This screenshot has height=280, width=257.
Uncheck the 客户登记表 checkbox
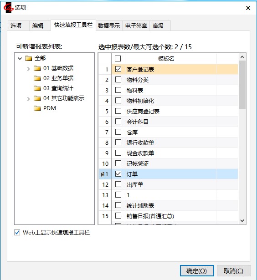(x=118, y=69)
